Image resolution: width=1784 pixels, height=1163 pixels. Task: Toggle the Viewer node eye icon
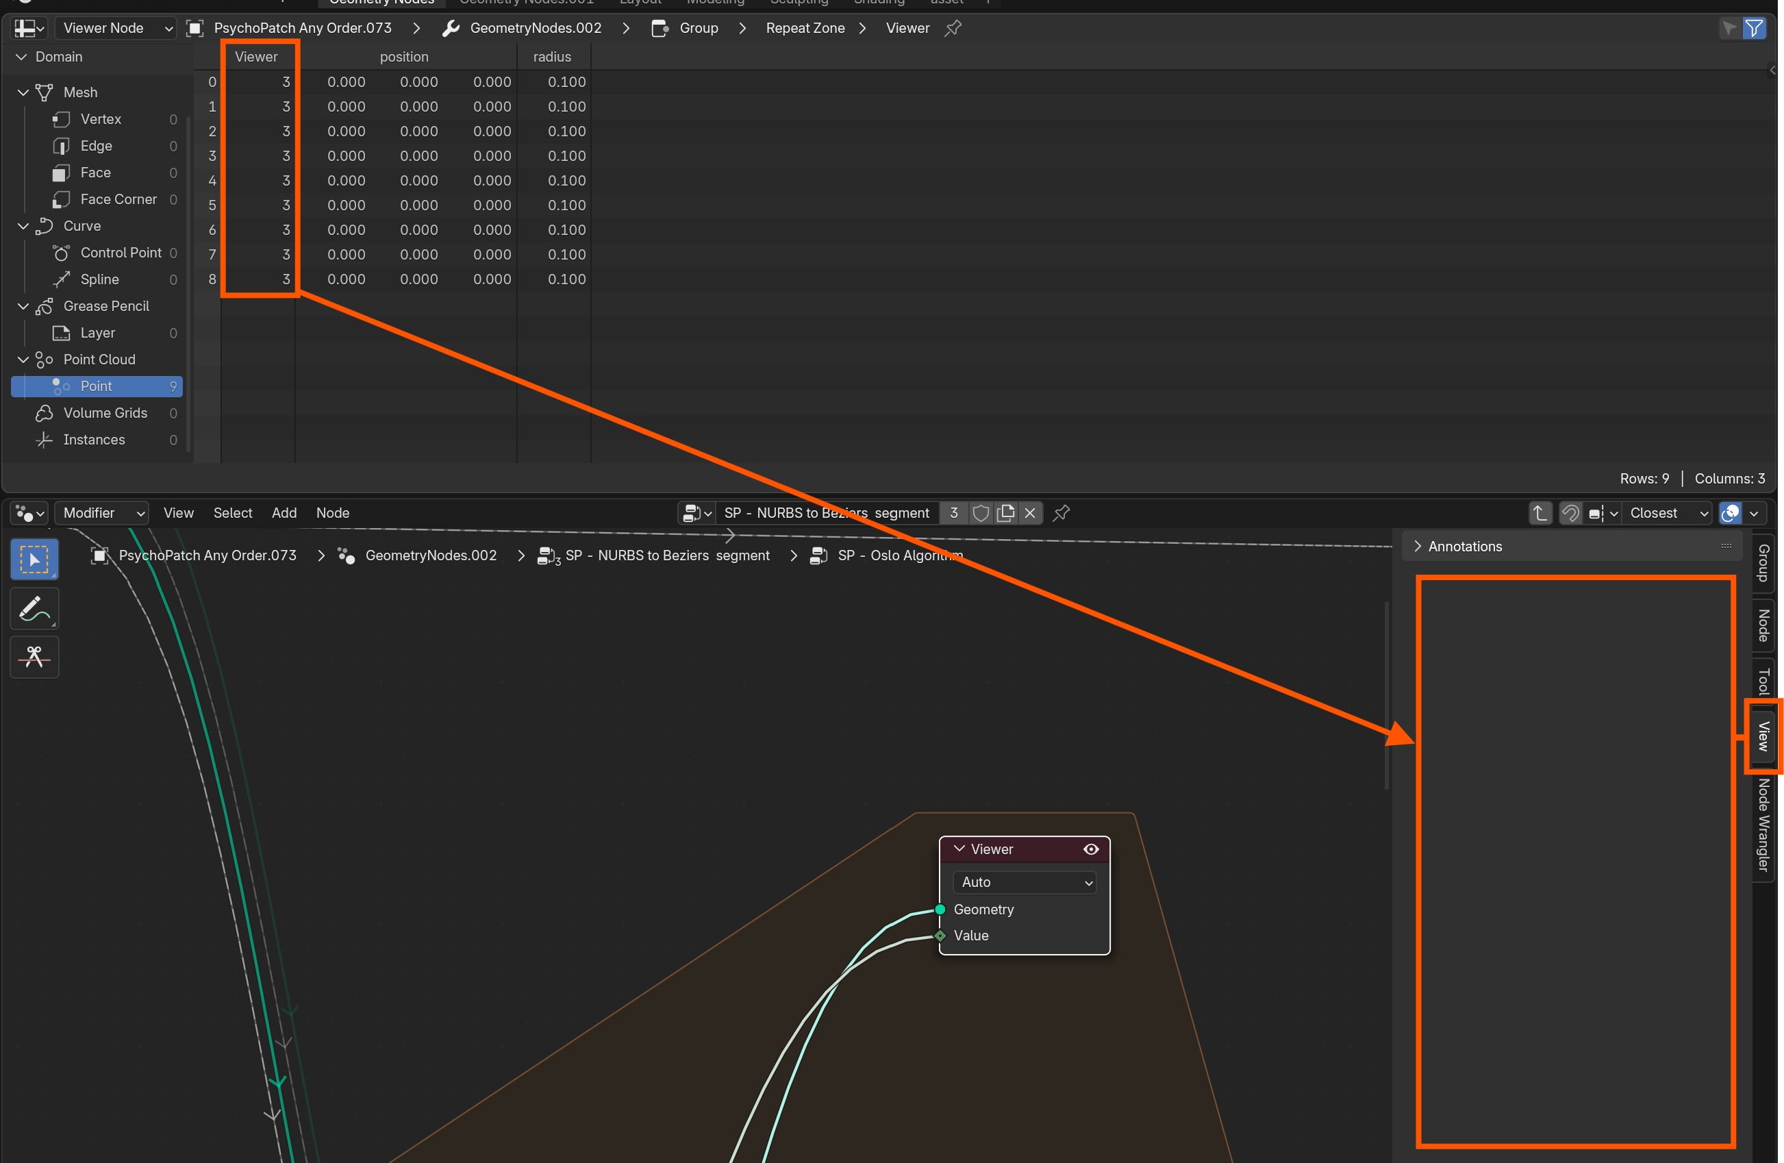[1092, 849]
